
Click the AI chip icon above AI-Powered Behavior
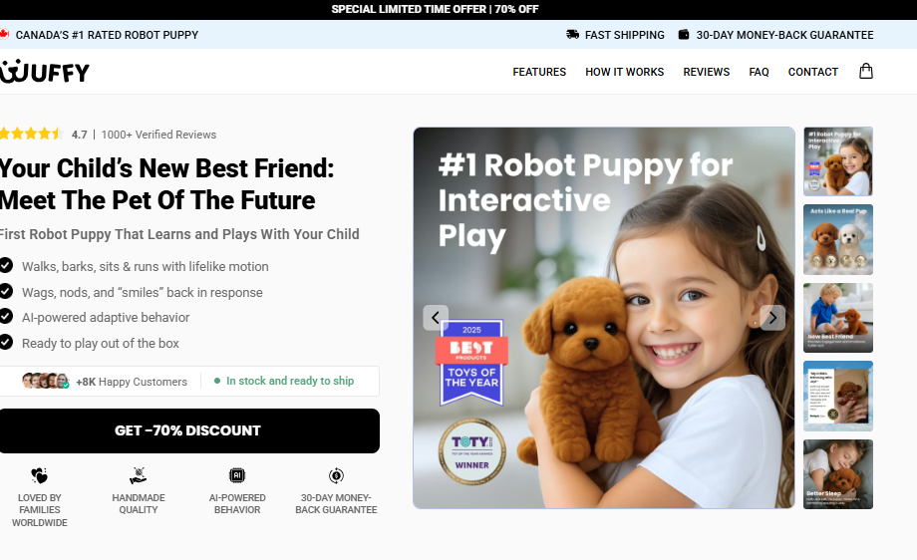pyautogui.click(x=237, y=475)
